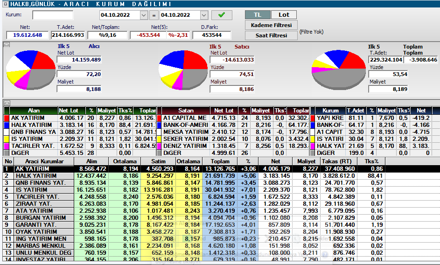The width and height of the screenshot is (440, 265).
Task: Sort by Kurum column header
Action: pyautogui.click(x=330, y=111)
